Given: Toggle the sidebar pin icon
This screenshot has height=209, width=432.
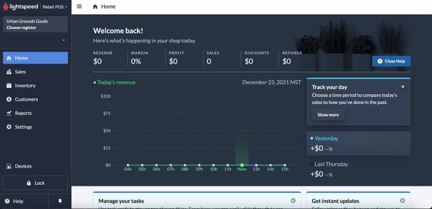Looking at the screenshot, I should click(60, 201).
